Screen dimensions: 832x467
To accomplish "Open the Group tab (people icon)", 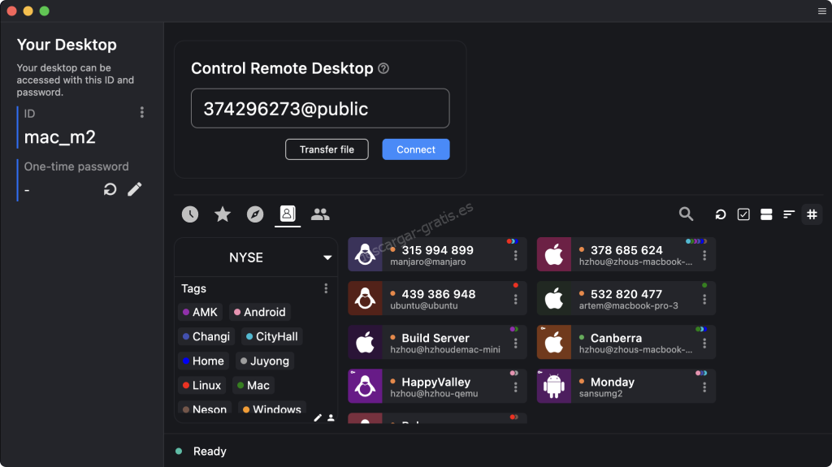I will 320,214.
